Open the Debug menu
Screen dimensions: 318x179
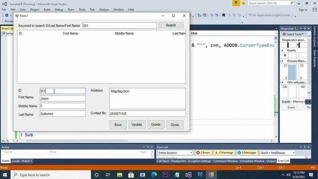(59, 9)
